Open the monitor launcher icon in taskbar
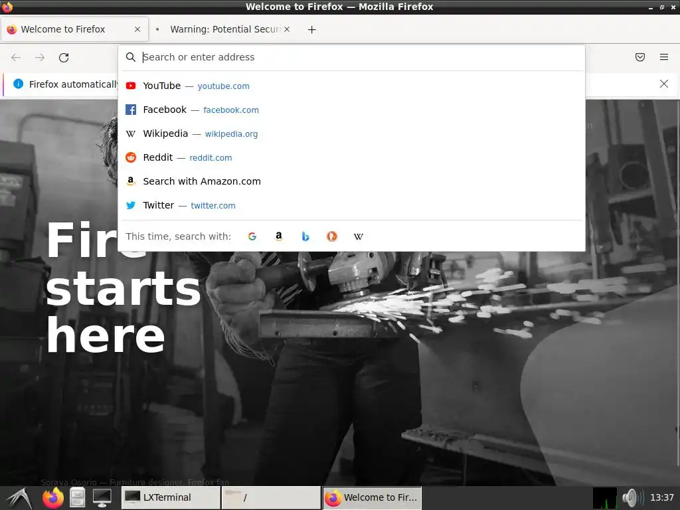 pos(102,498)
